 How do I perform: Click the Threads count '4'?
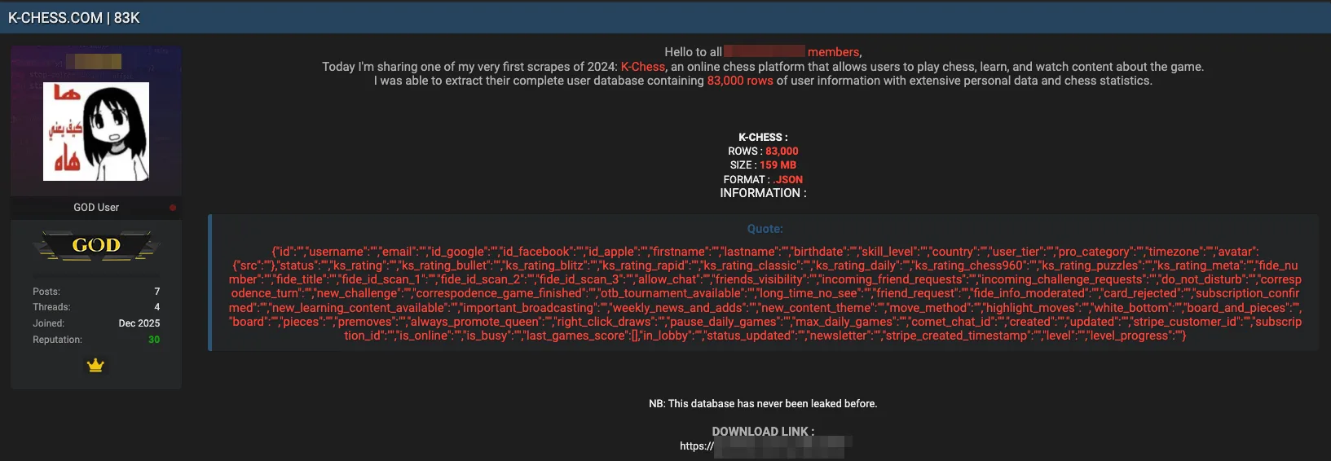(x=157, y=307)
